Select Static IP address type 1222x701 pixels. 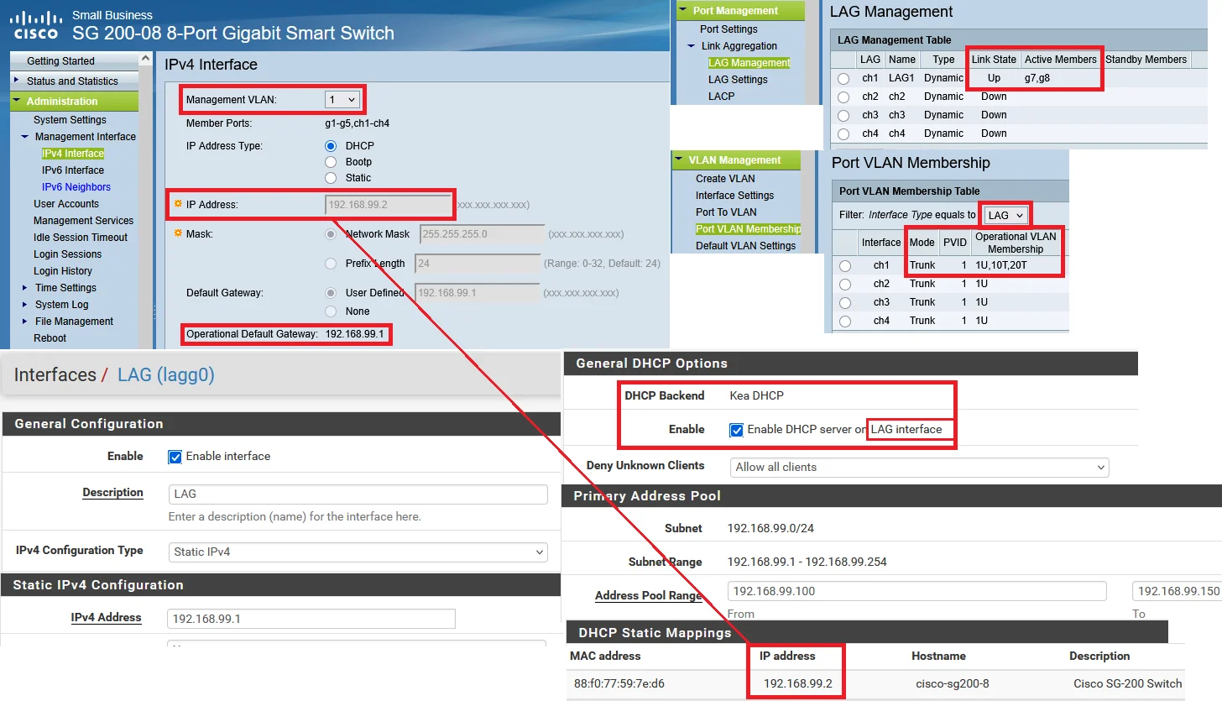tap(331, 178)
